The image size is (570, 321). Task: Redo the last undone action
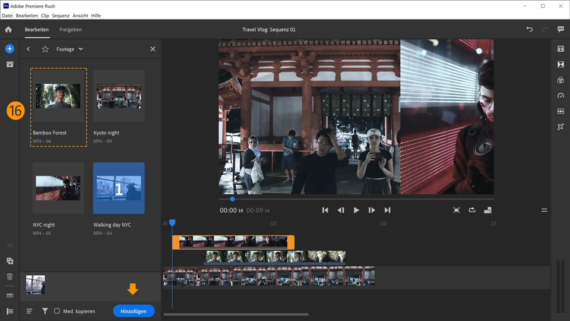click(544, 29)
